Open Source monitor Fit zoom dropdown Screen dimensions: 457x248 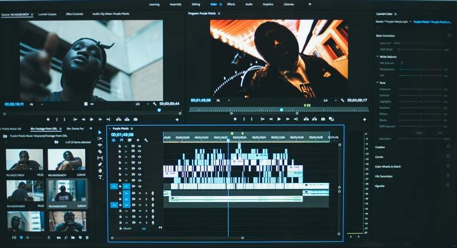coord(36,104)
